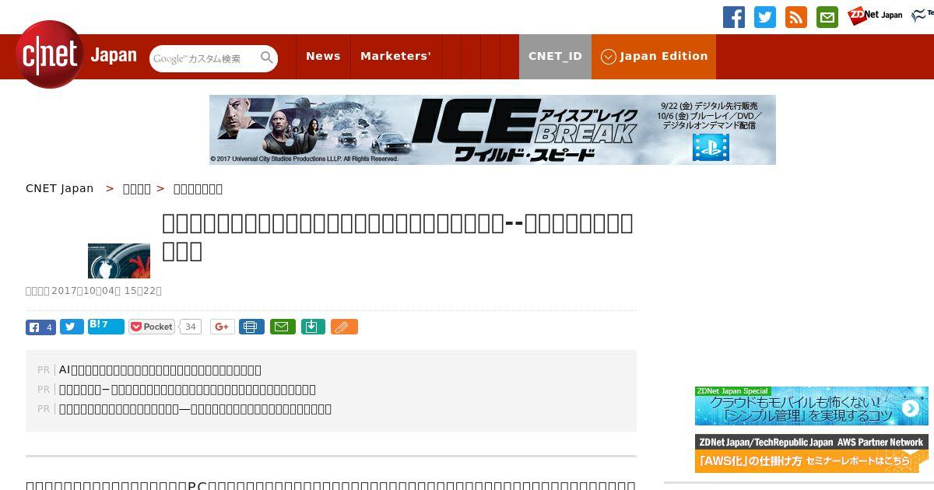This screenshot has height=490, width=934.
Task: Click the orange paperclip icon
Action: [344, 327]
